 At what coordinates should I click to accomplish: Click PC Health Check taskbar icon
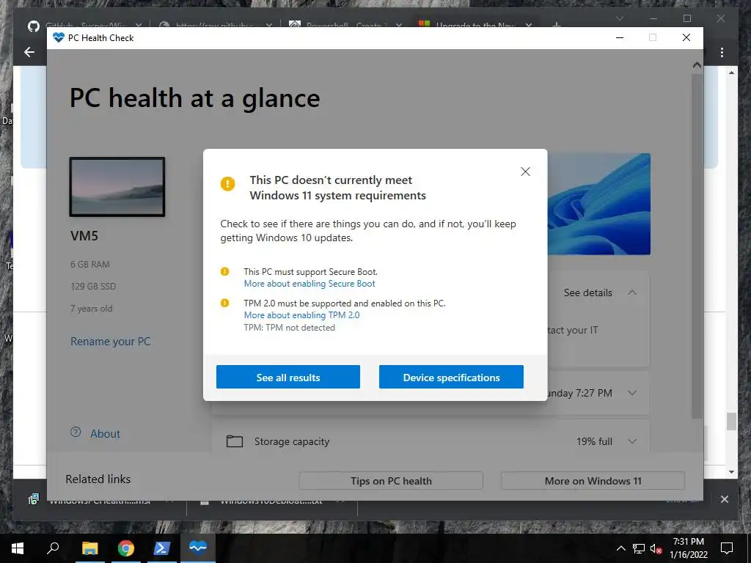pyautogui.click(x=197, y=547)
